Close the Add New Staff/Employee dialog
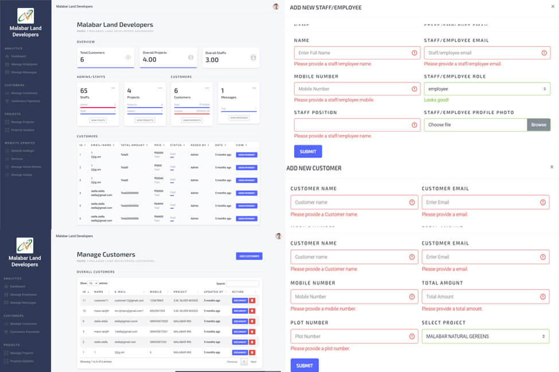The width and height of the screenshot is (559, 372). tap(553, 7)
